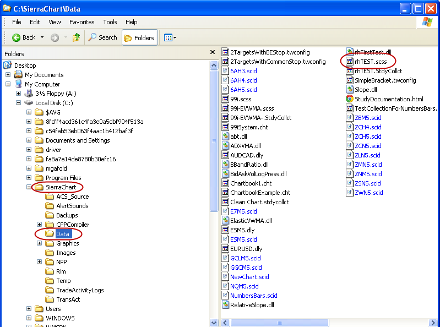Click the rhTEST.scss file icon
The width and height of the screenshot is (440, 327).
coord(349,62)
